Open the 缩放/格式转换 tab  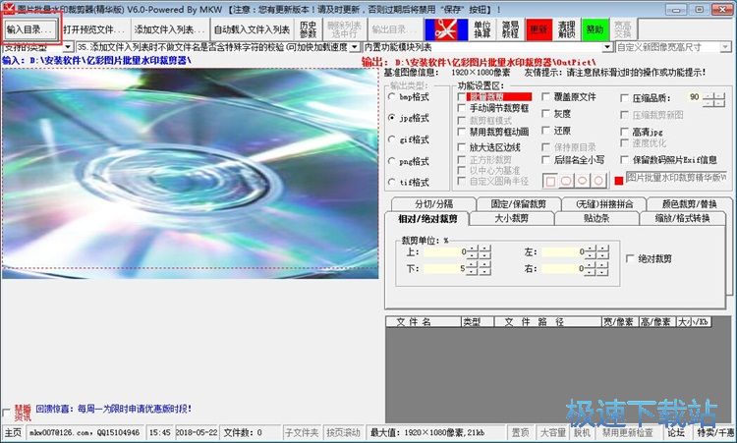coord(683,218)
